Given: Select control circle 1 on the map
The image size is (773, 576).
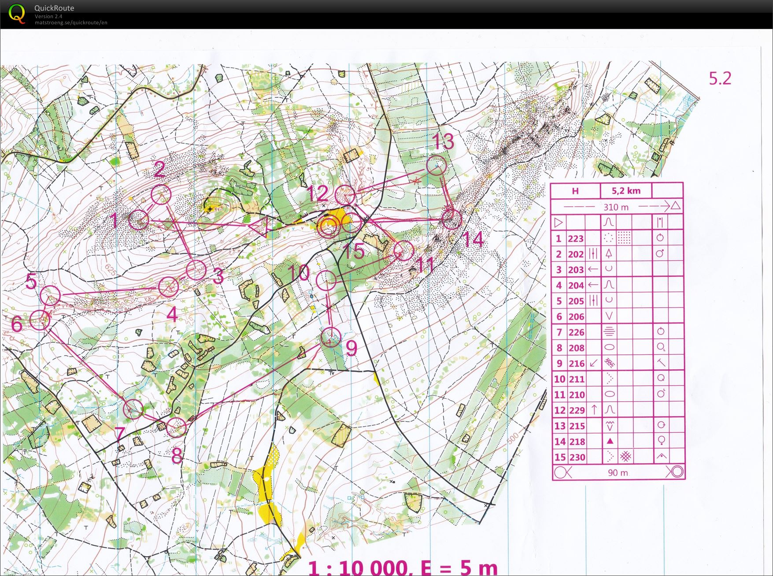Looking at the screenshot, I should [139, 219].
